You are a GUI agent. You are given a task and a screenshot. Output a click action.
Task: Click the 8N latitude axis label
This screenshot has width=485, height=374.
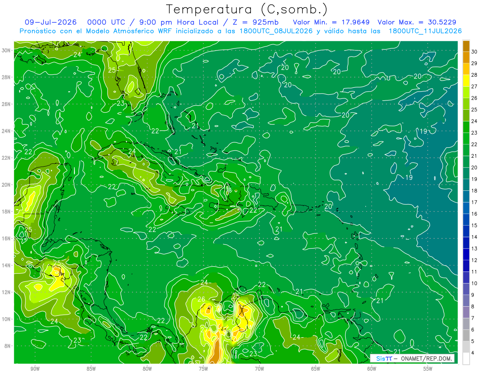click(x=8, y=346)
